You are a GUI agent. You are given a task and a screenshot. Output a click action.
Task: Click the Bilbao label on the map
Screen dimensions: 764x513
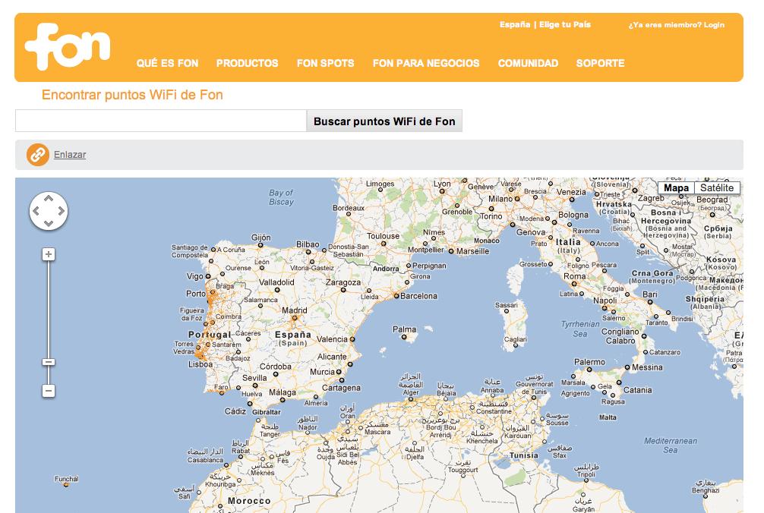[x=308, y=244]
